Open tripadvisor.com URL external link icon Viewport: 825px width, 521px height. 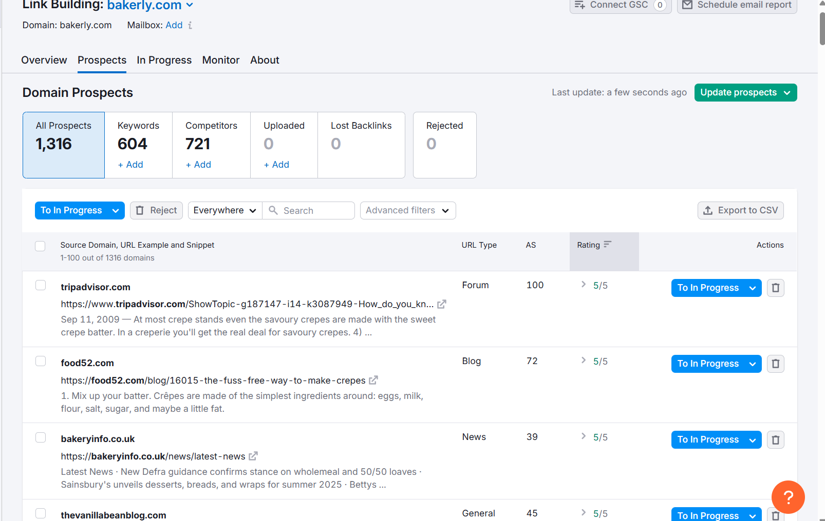442,304
